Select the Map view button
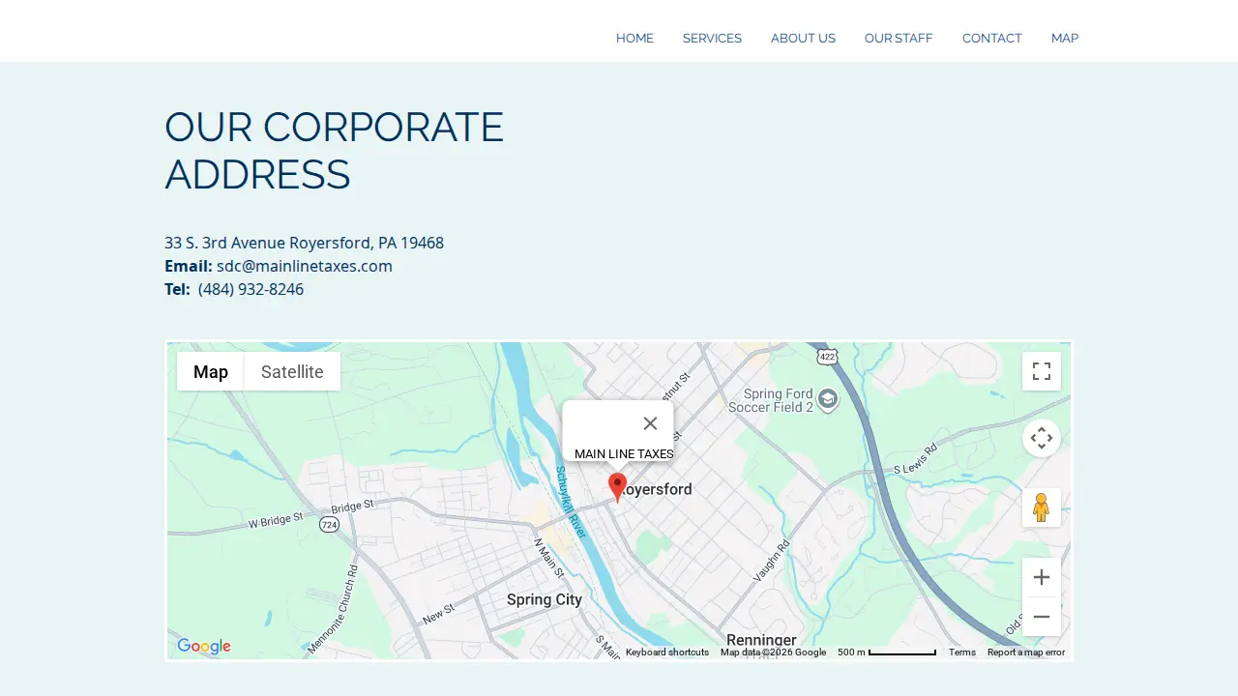 point(211,371)
